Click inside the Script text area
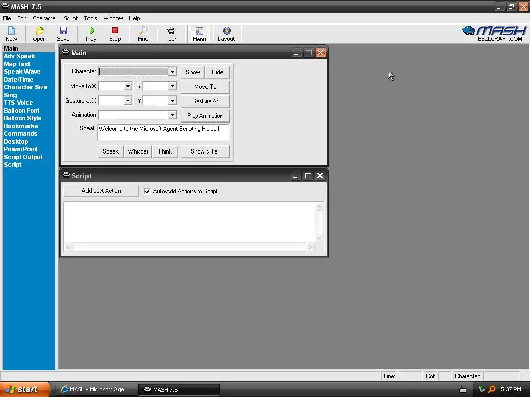Screen dimensions: 530x397 click(x=189, y=222)
